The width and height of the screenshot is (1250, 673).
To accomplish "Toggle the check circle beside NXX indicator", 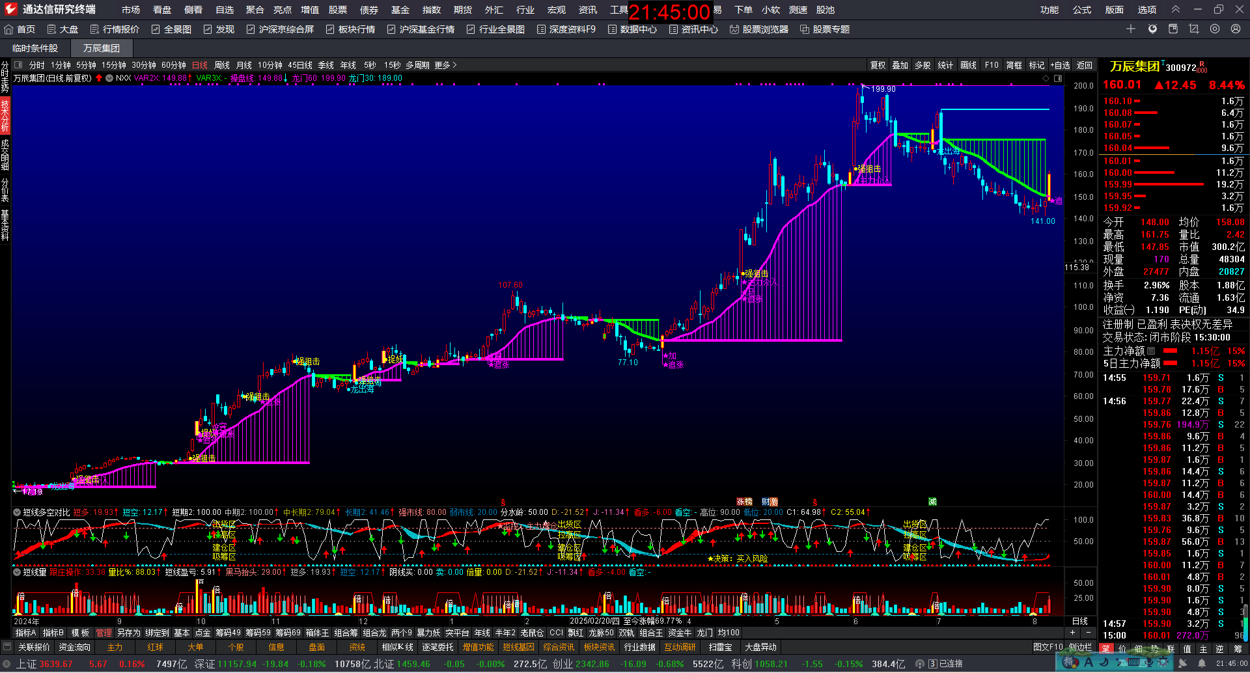I will (x=109, y=78).
